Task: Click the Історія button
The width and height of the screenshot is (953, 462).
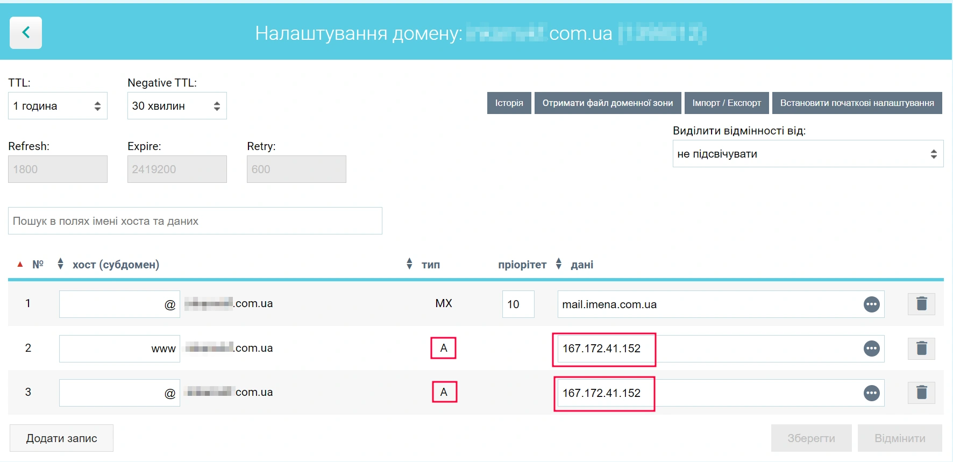Action: (509, 103)
